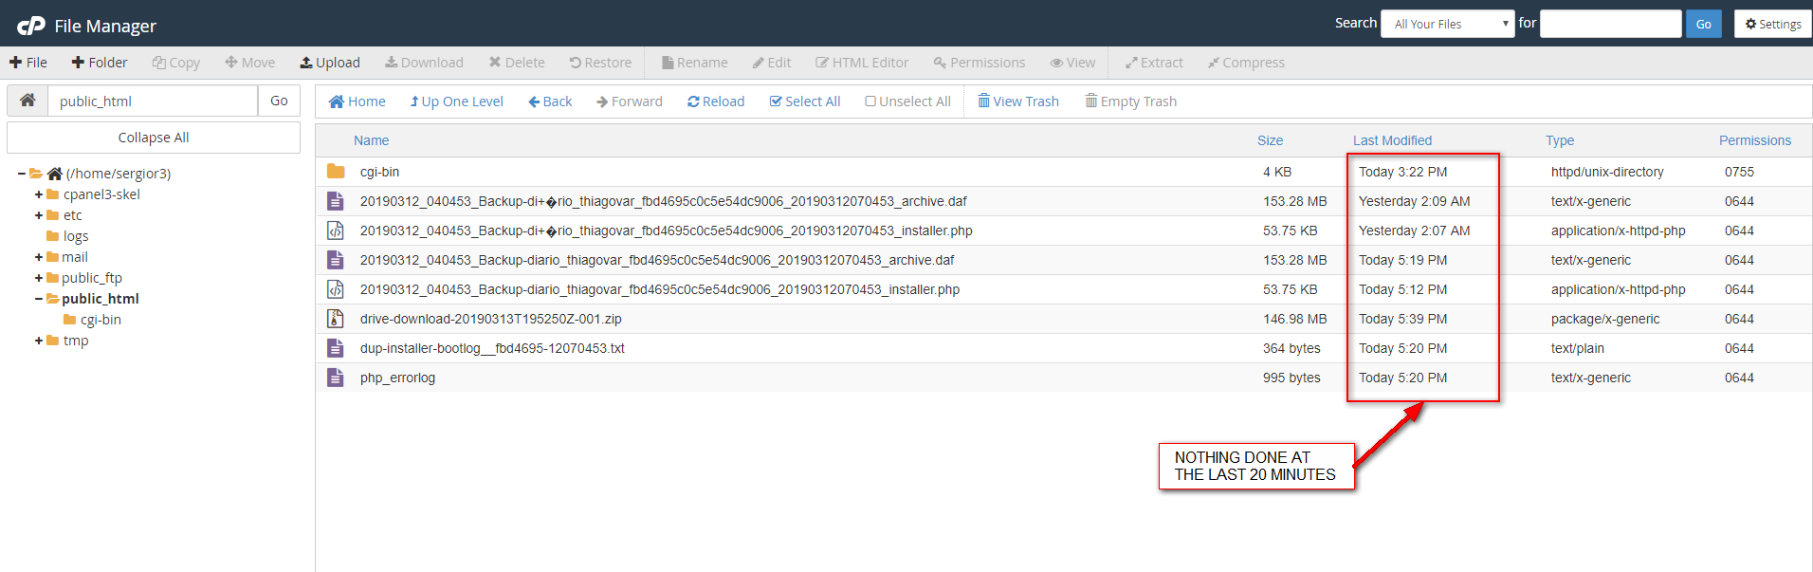Click the php_errorlog file icon
This screenshot has height=572, width=1813.
tap(336, 378)
